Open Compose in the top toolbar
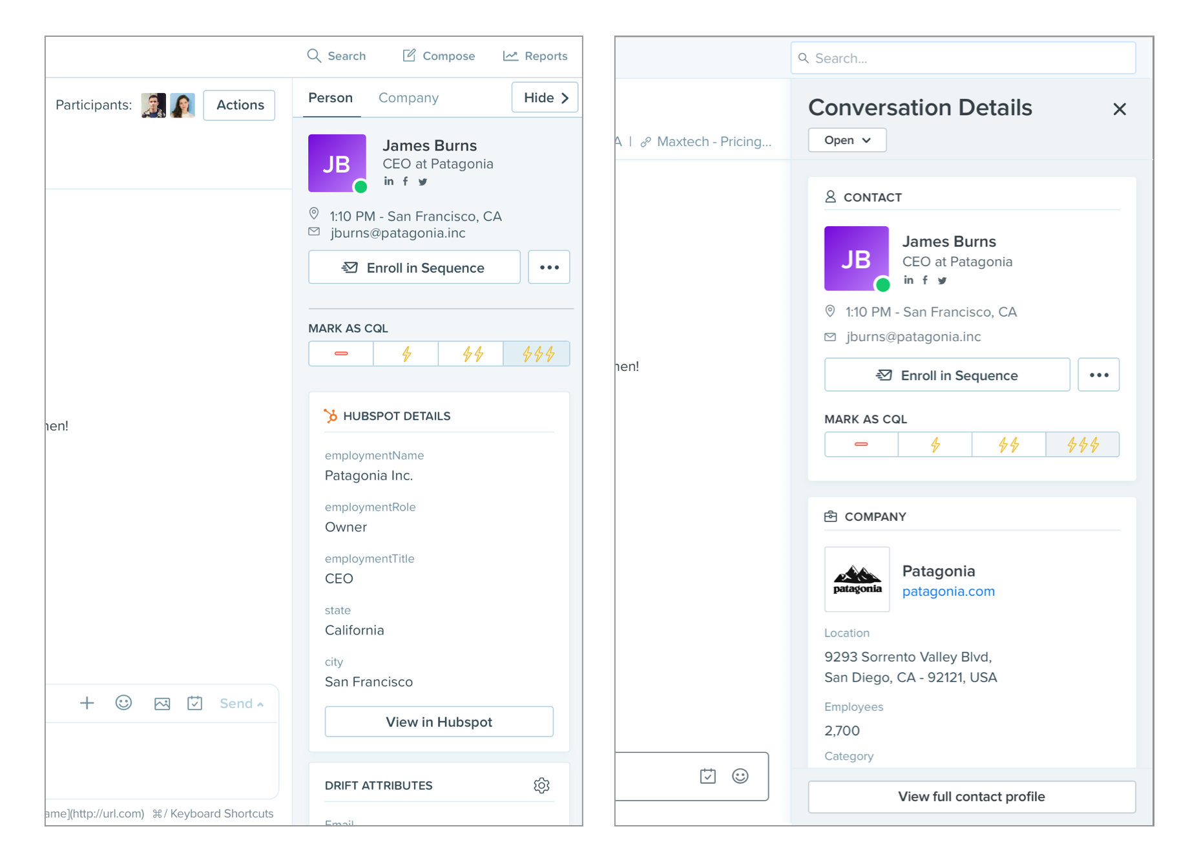Image resolution: width=1199 pixels, height=862 pixels. (x=439, y=56)
